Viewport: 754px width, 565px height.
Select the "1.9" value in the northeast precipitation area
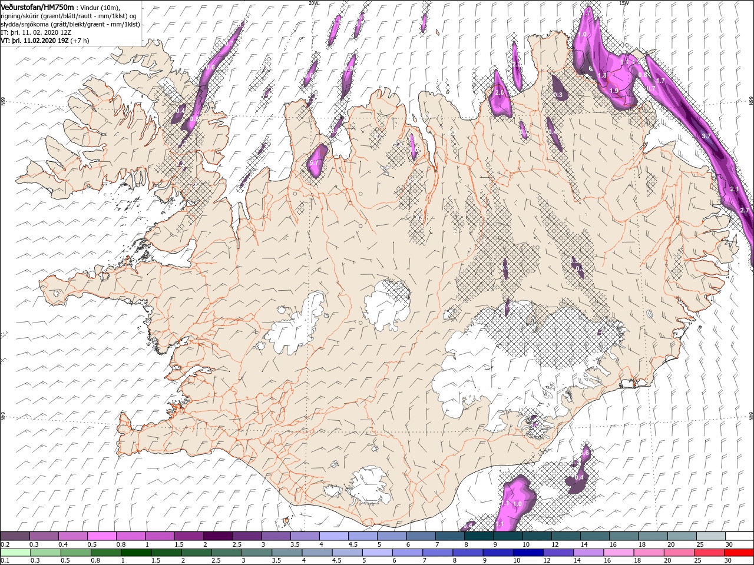(614, 91)
